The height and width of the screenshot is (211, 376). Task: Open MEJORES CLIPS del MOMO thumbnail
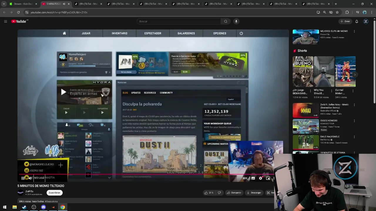305,36
